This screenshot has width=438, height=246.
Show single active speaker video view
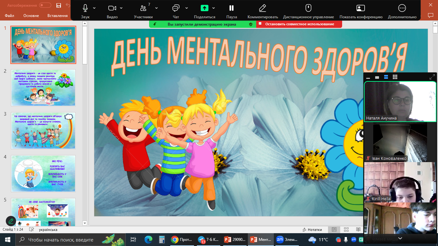point(377,77)
